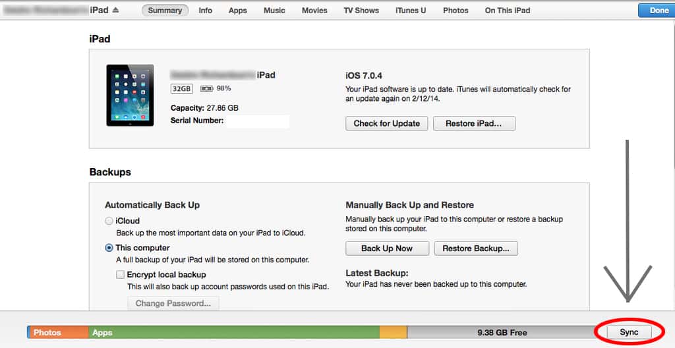The height and width of the screenshot is (348, 675).
Task: Click the 'software is up to date' message
Action: (x=458, y=94)
